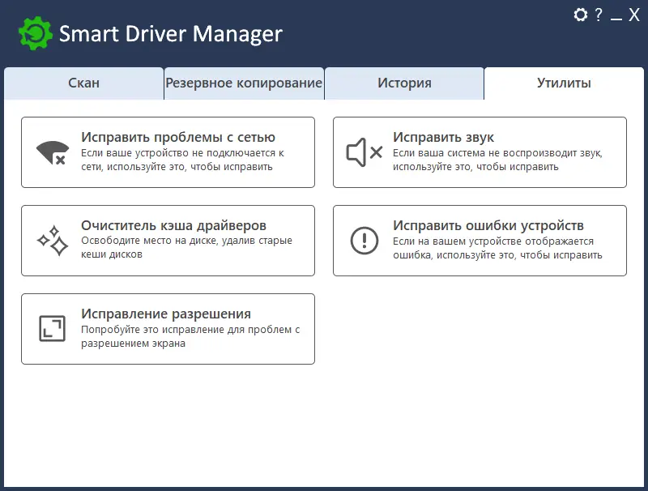The image size is (648, 491).
Task: Click the muted speaker icon
Action: point(363,152)
